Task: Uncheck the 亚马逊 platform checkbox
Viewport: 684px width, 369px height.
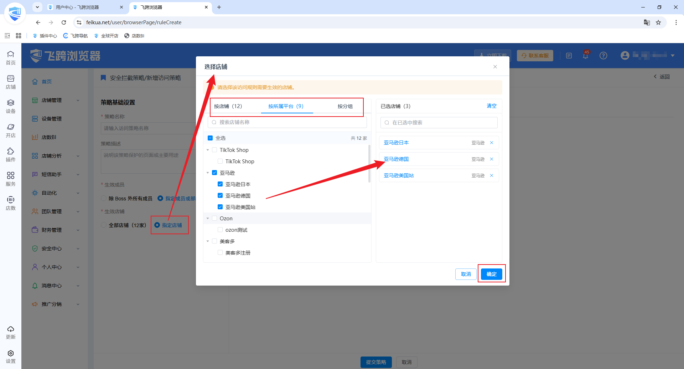Action: 214,173
